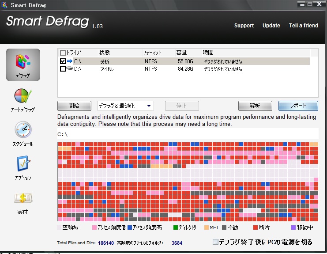Open the Support link
The width and height of the screenshot is (327, 254).
pyautogui.click(x=244, y=26)
